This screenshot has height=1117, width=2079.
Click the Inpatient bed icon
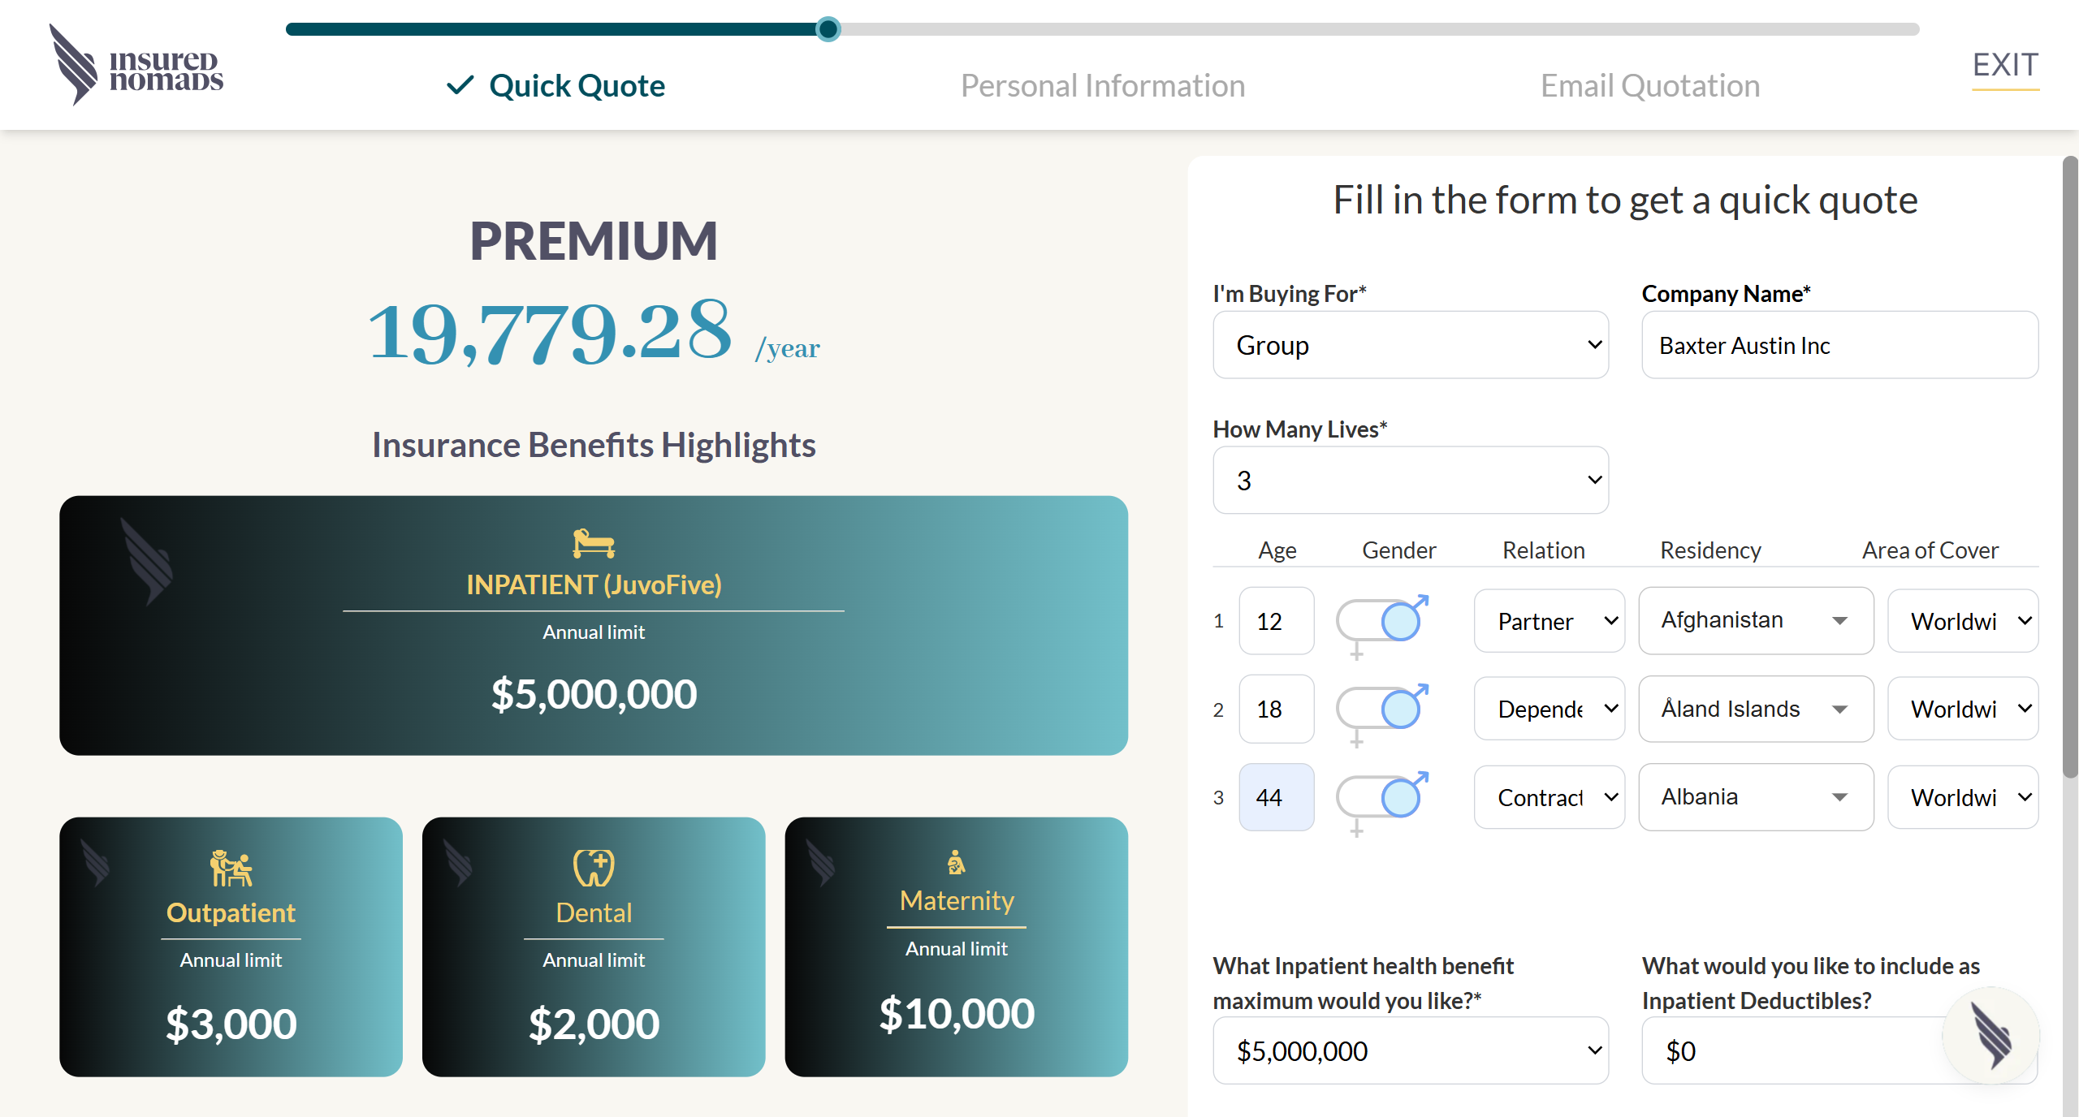594,543
